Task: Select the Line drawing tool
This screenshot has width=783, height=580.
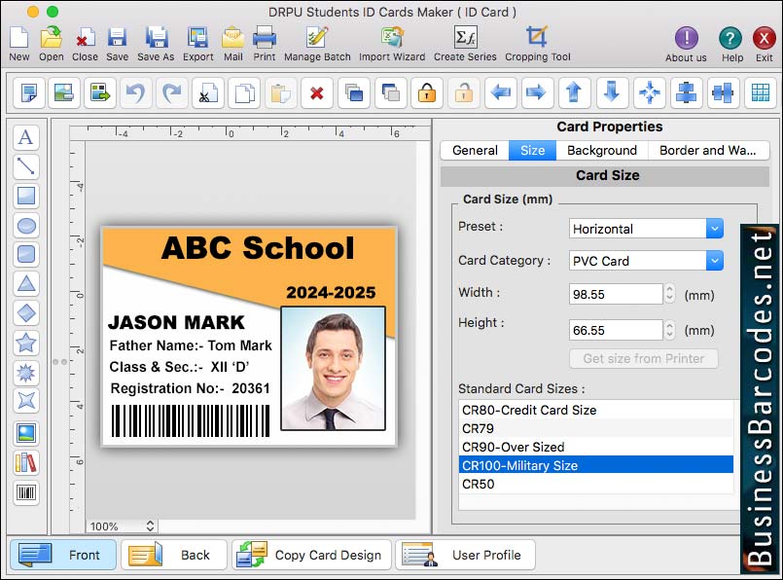Action: pyautogui.click(x=26, y=166)
